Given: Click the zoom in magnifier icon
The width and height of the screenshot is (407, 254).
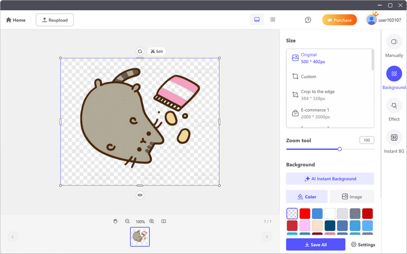Looking at the screenshot, I should [x=152, y=221].
